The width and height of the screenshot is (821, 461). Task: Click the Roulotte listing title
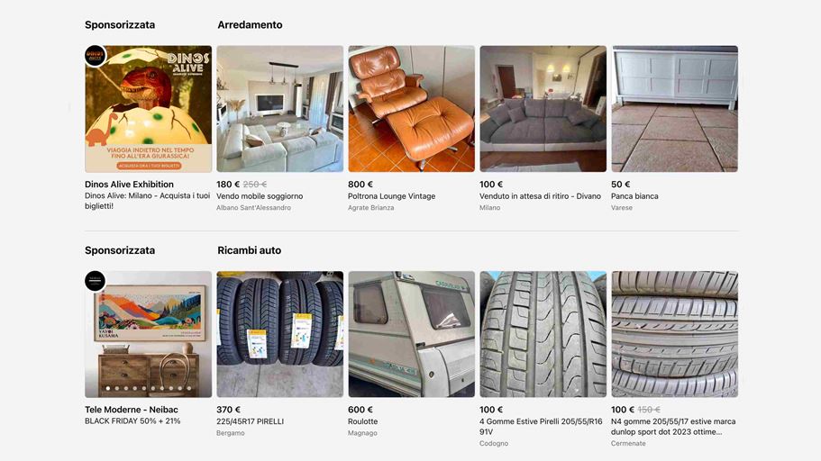point(363,421)
